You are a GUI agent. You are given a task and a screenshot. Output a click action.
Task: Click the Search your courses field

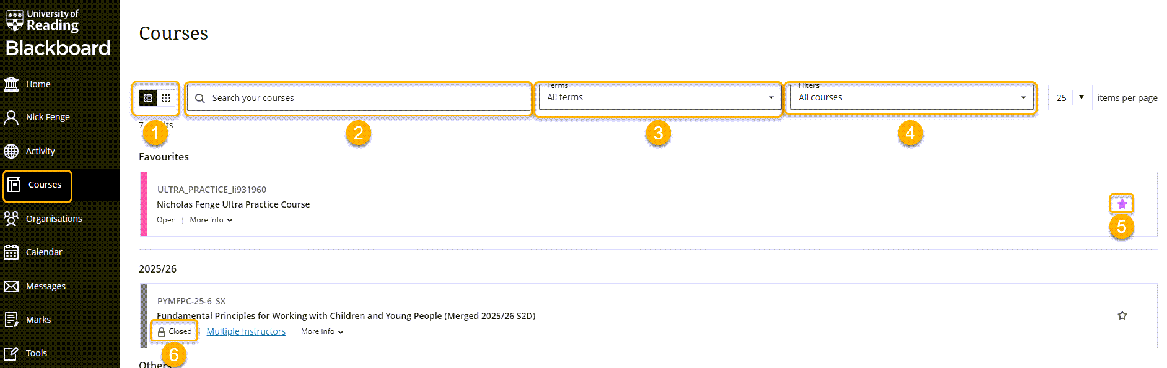click(365, 98)
